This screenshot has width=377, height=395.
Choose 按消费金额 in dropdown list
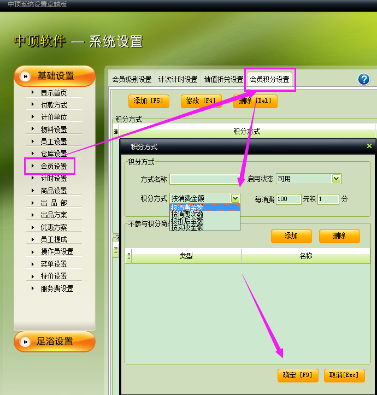click(x=205, y=208)
